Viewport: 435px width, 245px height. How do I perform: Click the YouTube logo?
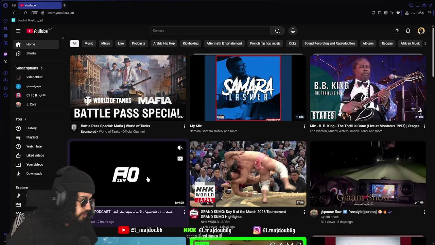[37, 31]
